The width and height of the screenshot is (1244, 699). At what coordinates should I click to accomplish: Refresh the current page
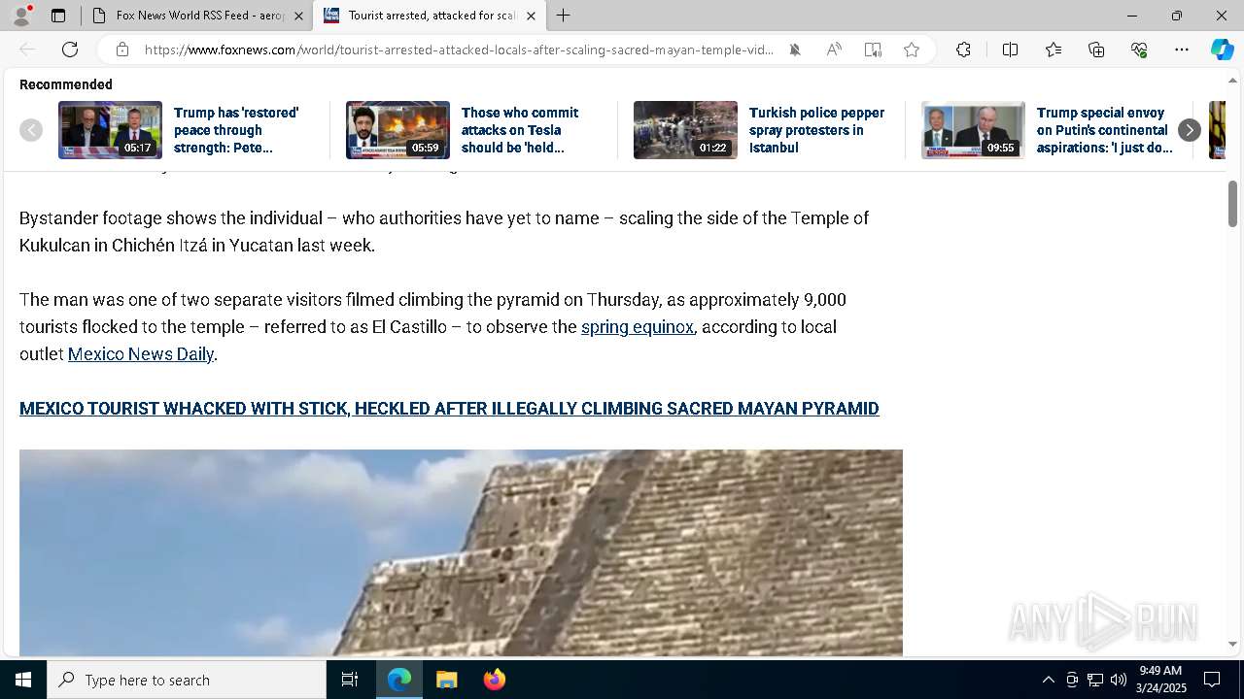(x=70, y=50)
